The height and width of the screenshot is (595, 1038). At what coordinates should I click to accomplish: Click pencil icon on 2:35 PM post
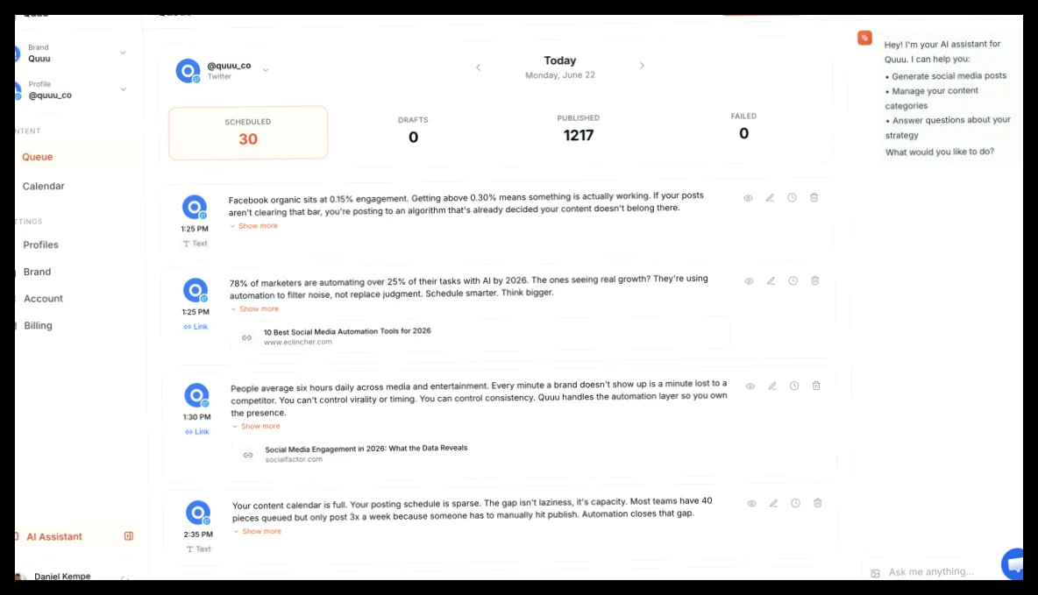pyautogui.click(x=773, y=504)
